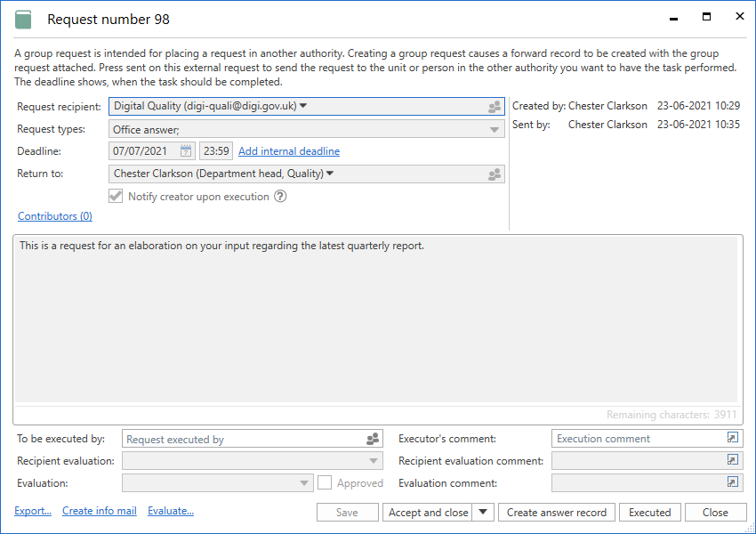Viewport: 756px width, 534px height.
Task: Open the Contributors (0) link
Action: coord(55,216)
